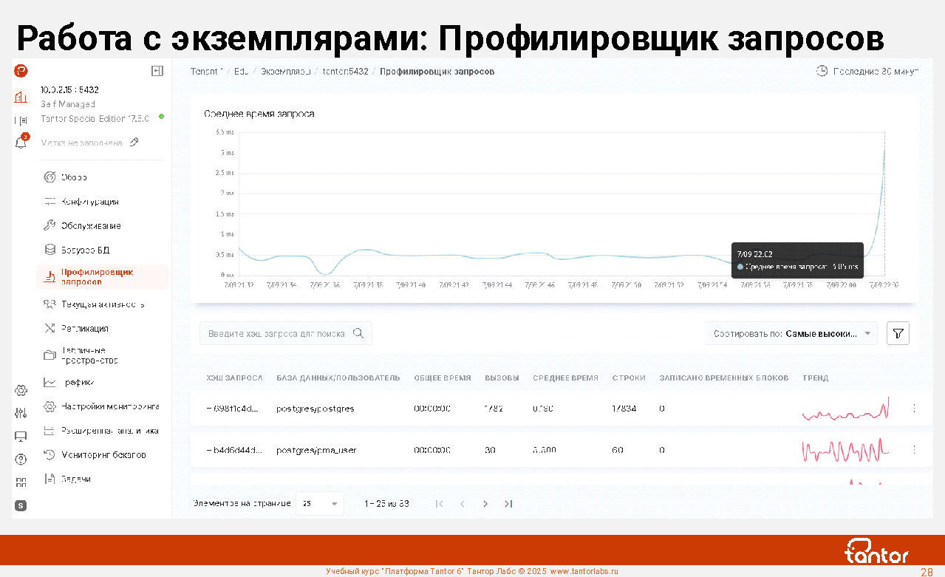Jump to the last page of results
Screen dimensions: 945x577
point(508,504)
